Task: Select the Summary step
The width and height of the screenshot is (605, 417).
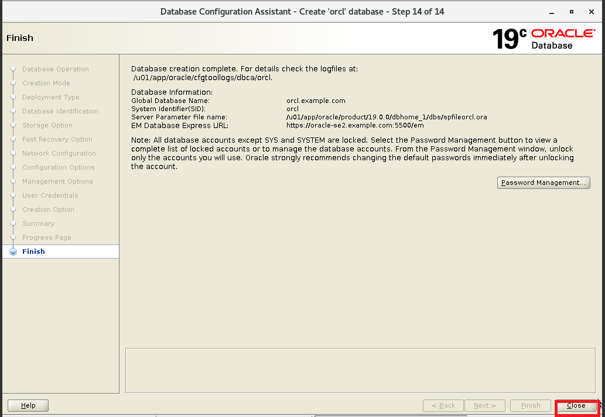Action: (38, 223)
